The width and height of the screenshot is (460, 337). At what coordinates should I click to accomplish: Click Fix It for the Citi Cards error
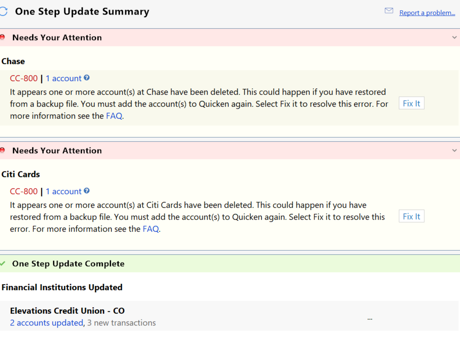(x=411, y=216)
